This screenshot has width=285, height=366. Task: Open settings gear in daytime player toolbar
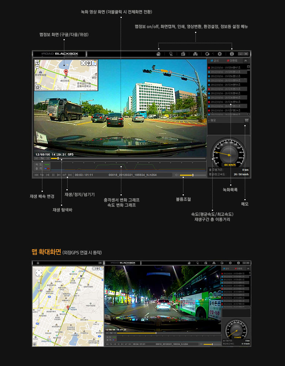(220, 54)
